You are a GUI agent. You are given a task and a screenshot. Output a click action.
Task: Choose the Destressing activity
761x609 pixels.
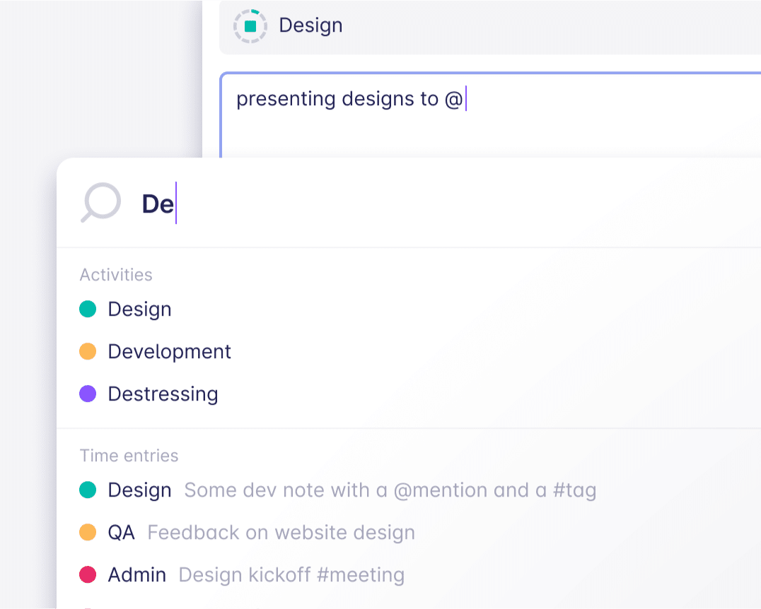[x=163, y=394]
